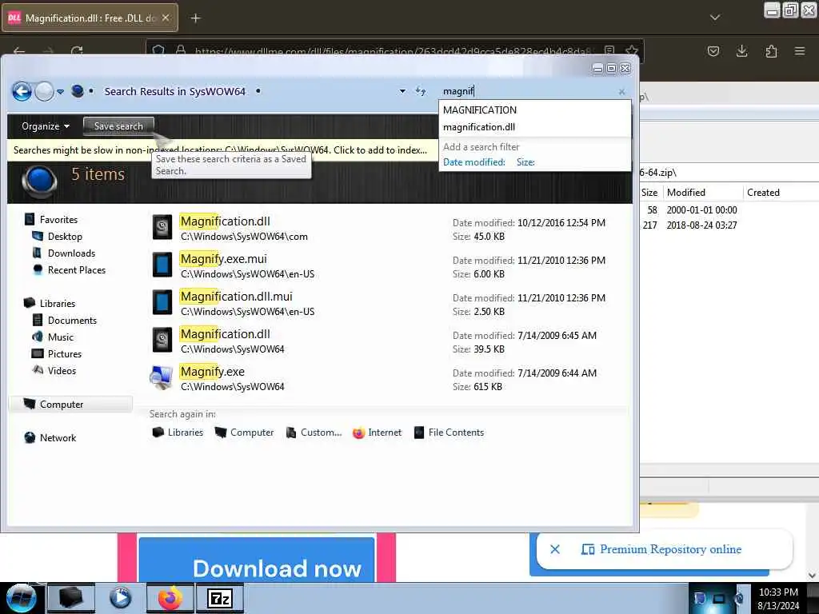
Task: Open Pictures library
Action: point(64,353)
